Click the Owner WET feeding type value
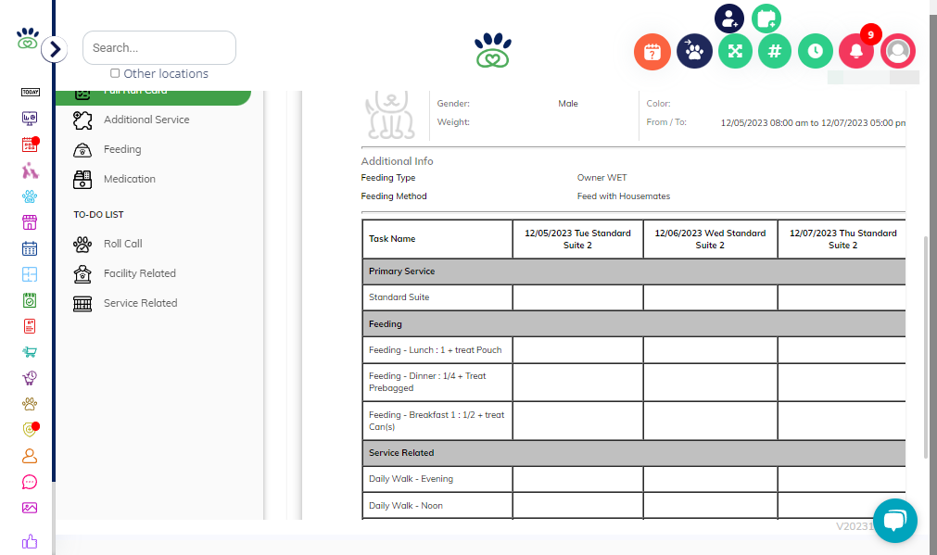Viewport: 937px width, 555px height. (601, 178)
